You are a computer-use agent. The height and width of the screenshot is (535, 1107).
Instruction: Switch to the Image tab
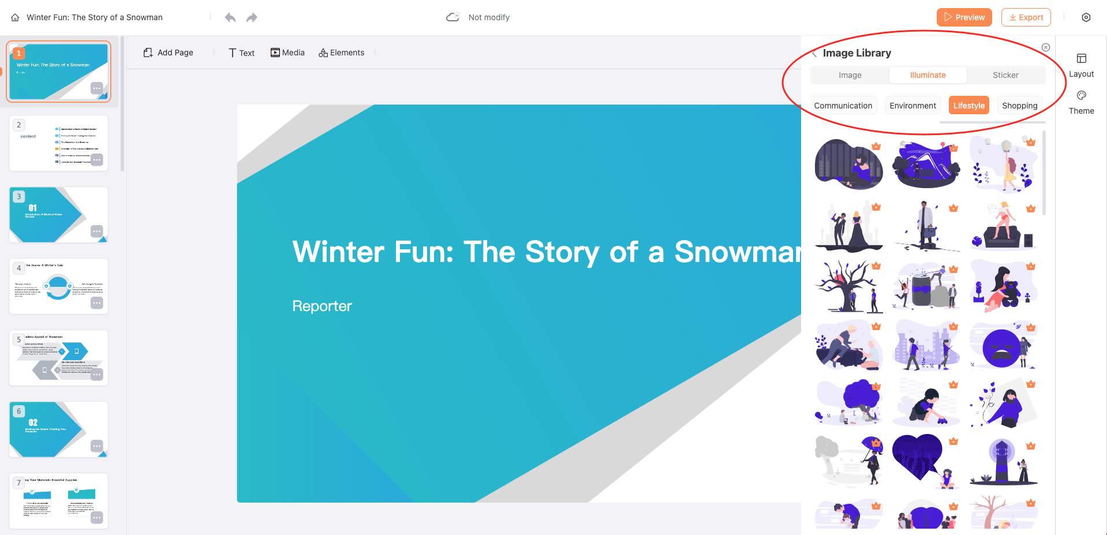(x=850, y=74)
